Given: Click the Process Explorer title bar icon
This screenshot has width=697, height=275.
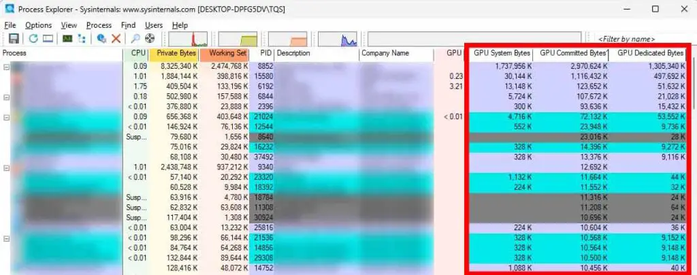Looking at the screenshot, I should (9, 8).
